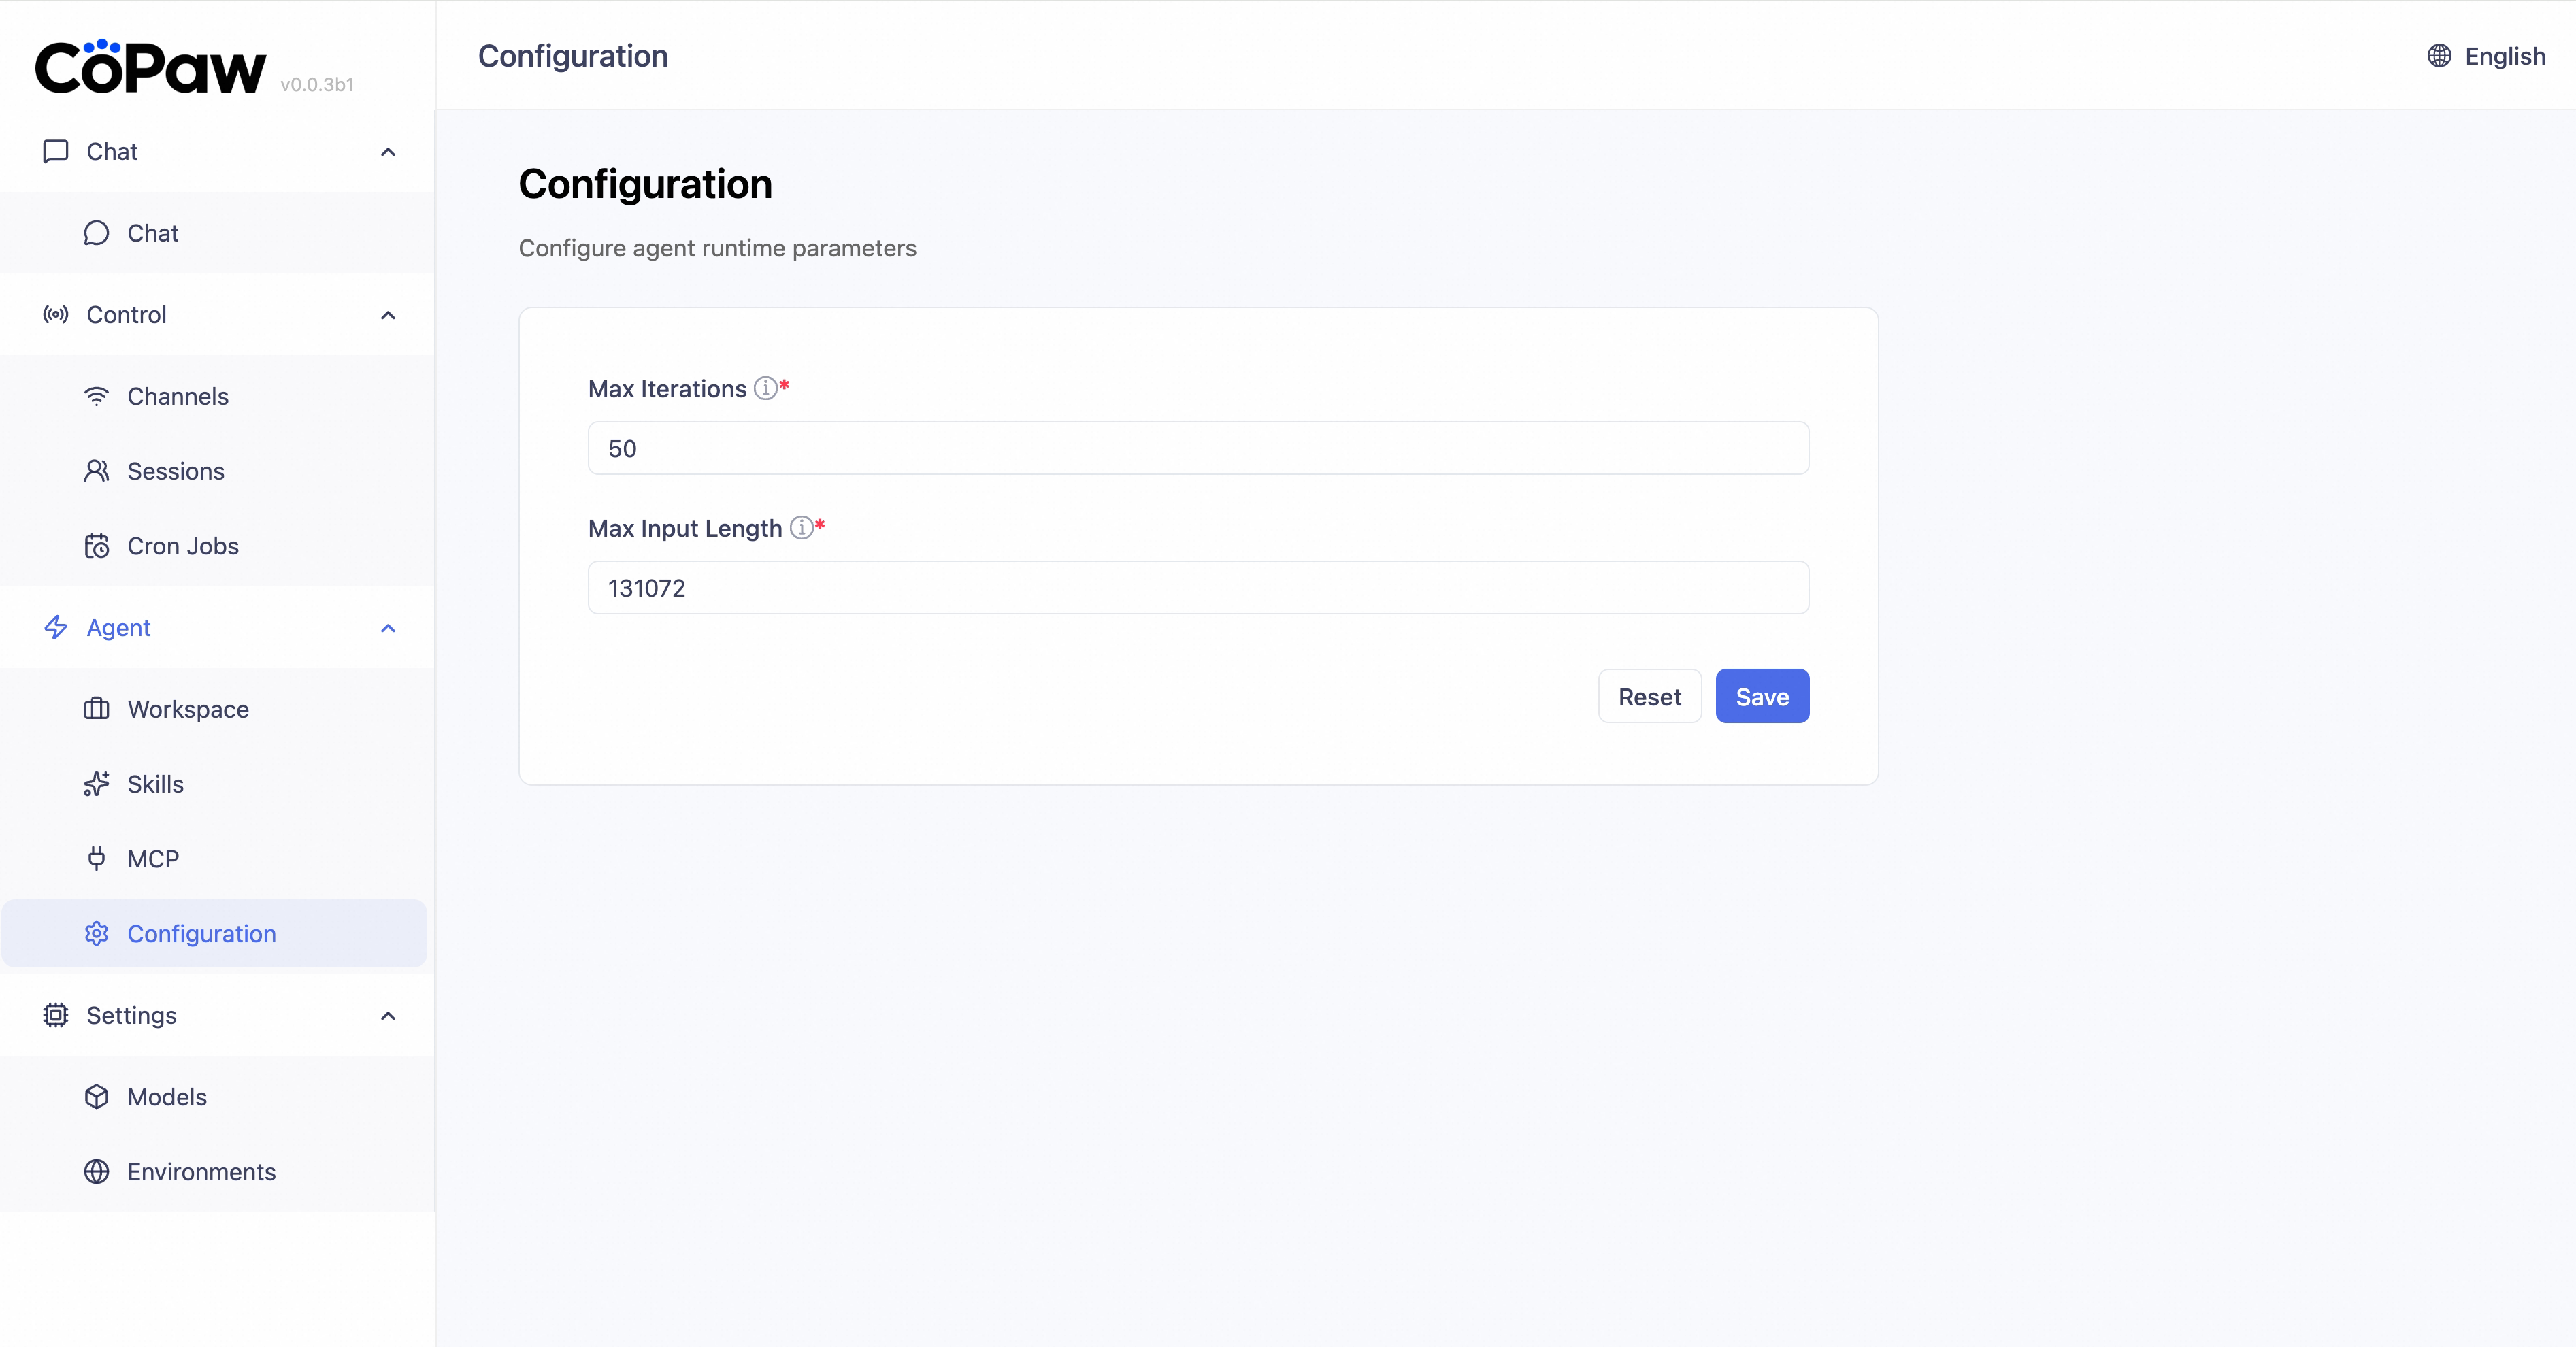Image resolution: width=2576 pixels, height=1347 pixels.
Task: Click the Channels wifi icon
Action: tap(97, 396)
